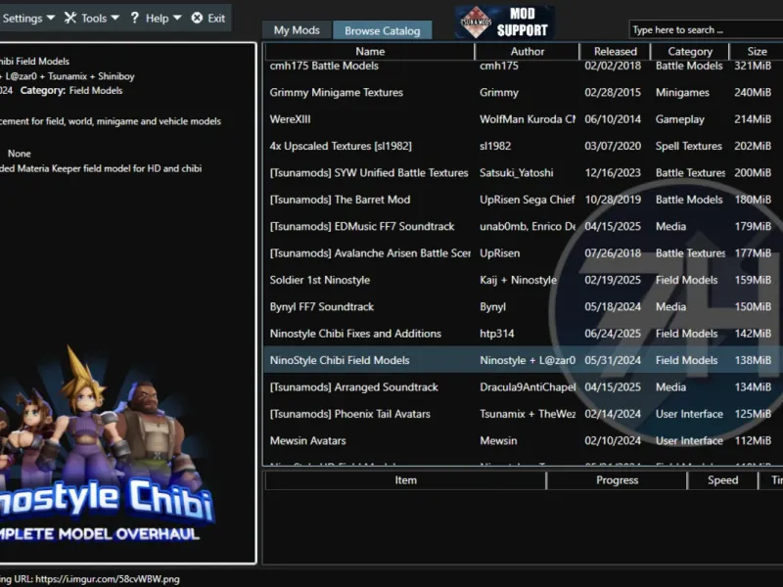783x587 pixels.
Task: Select The Barret Mod row
Action: [523, 200]
